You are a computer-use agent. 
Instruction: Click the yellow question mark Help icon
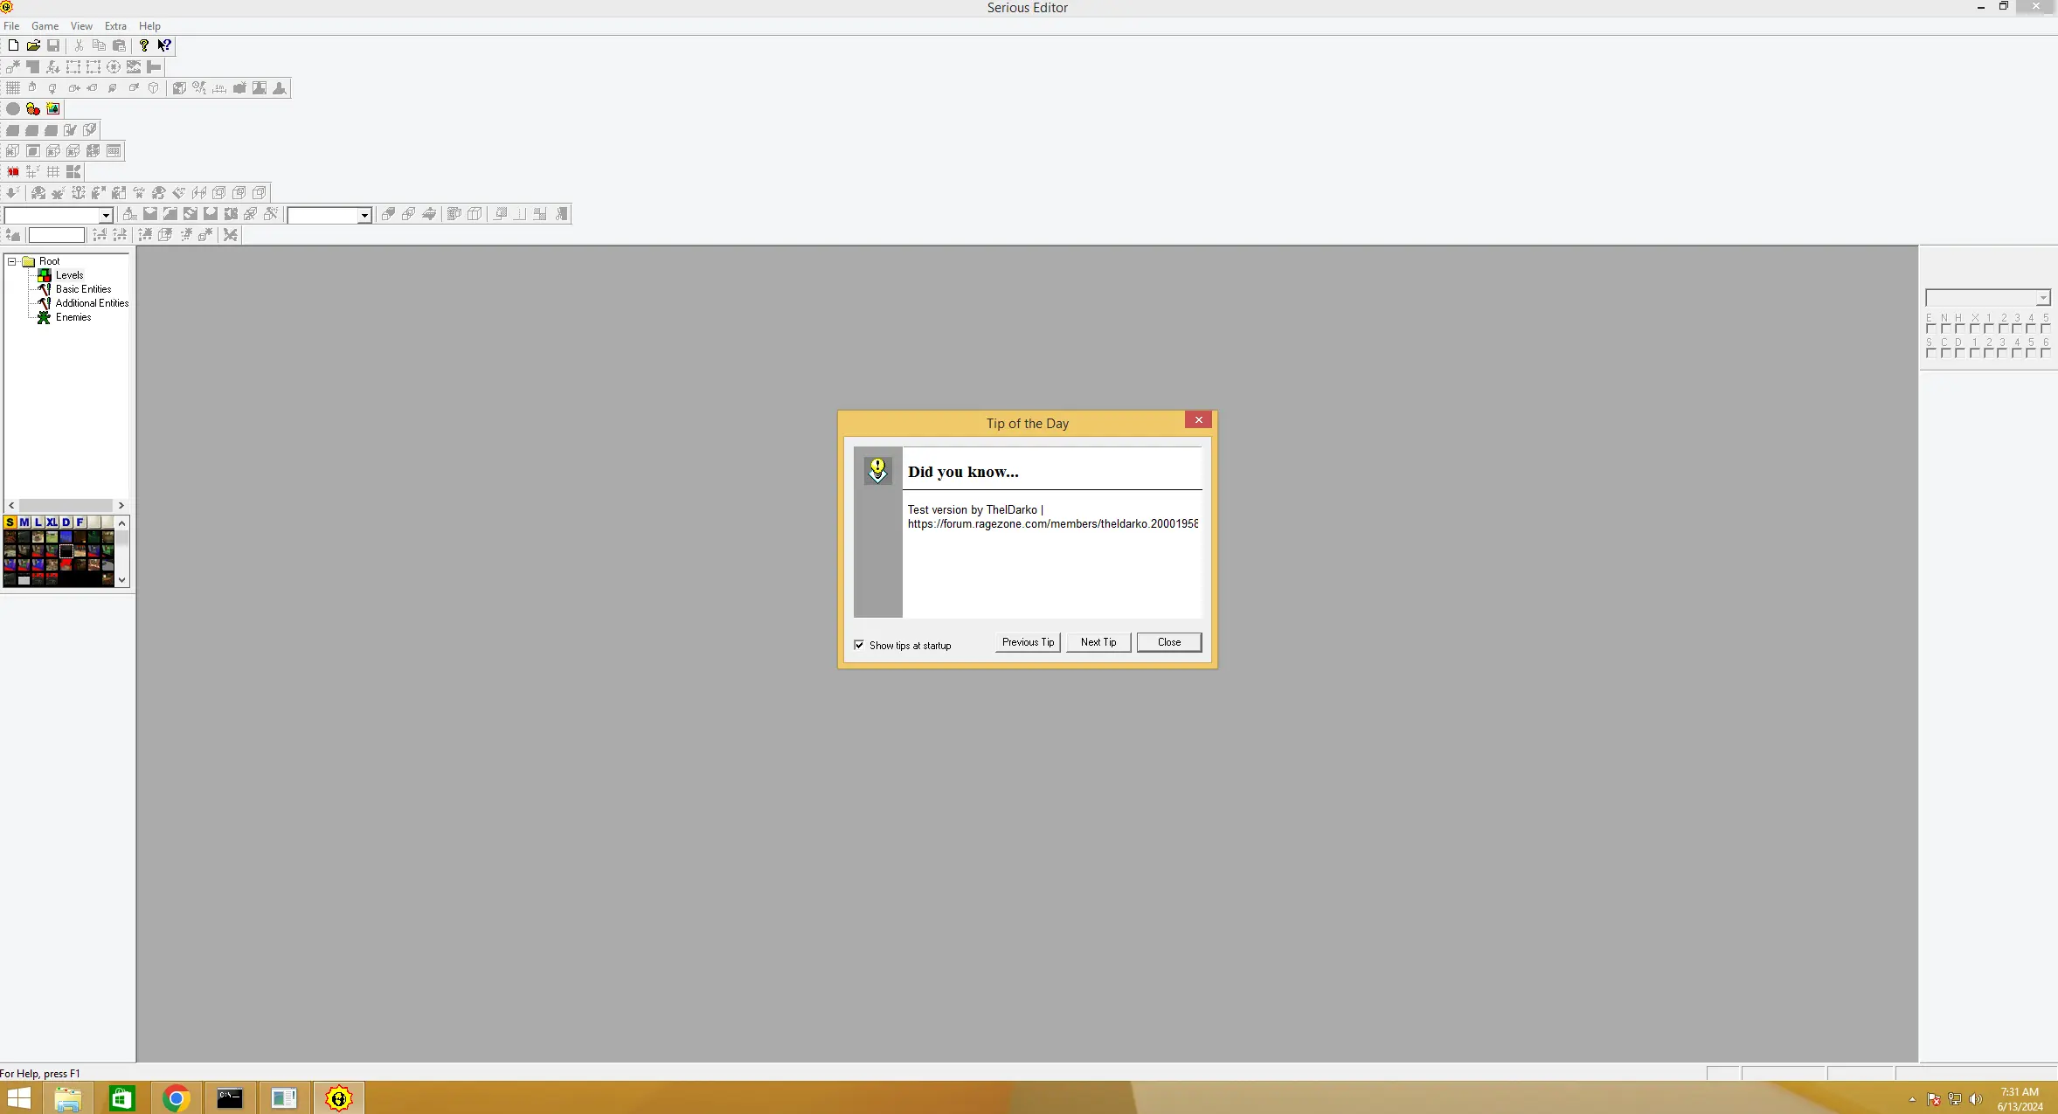(x=144, y=45)
